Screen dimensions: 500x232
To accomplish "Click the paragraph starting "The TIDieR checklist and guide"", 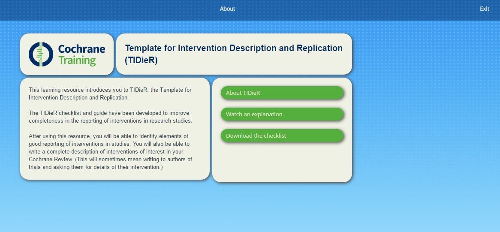I will point(110,117).
